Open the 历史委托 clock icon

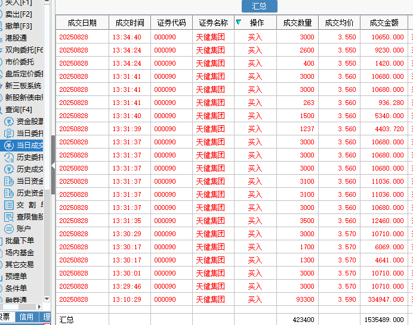point(9,157)
